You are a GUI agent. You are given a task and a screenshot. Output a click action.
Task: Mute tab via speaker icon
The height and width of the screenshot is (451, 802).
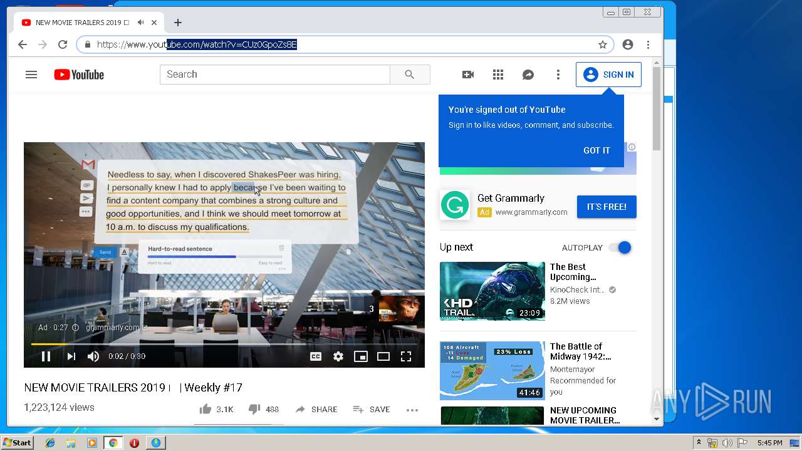coord(140,23)
